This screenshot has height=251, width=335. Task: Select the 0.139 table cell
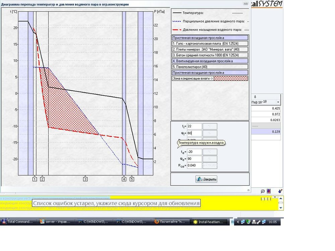[x=266, y=132]
